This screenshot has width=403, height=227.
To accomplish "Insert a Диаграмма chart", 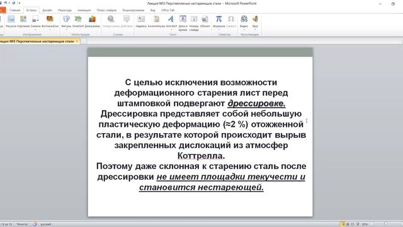I will click(92, 21).
